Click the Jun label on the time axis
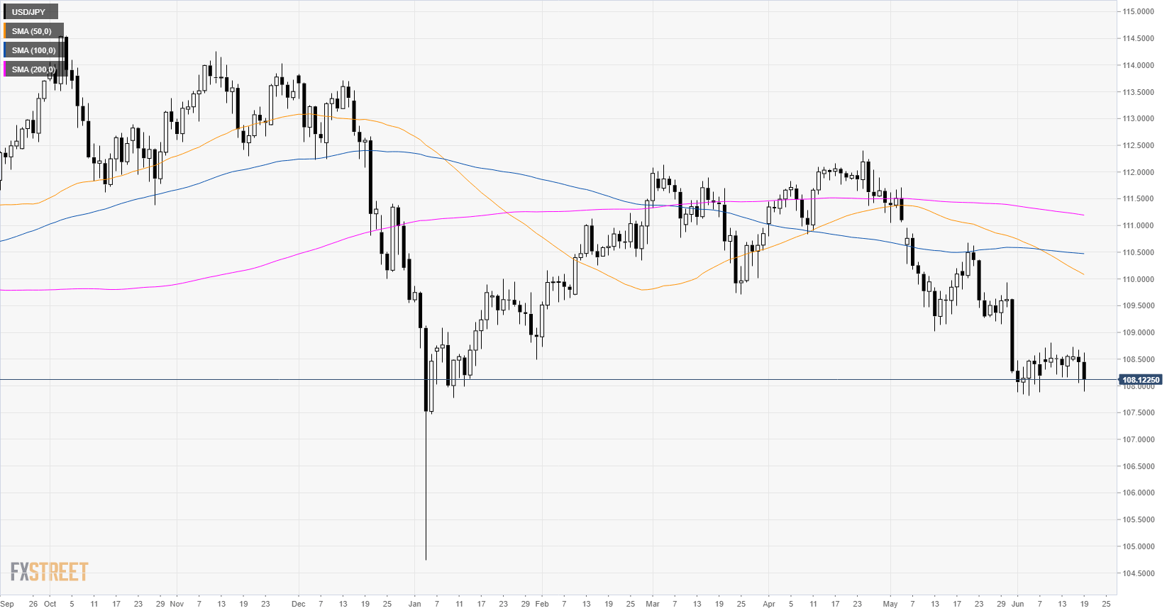 pyautogui.click(x=1017, y=604)
